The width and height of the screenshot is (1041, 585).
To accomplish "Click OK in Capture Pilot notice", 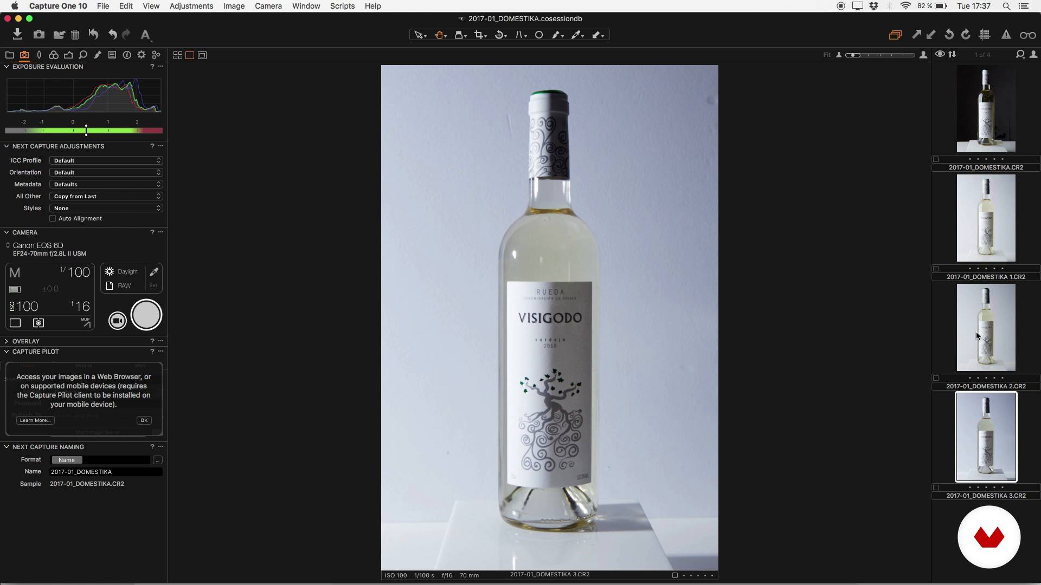I will point(144,420).
